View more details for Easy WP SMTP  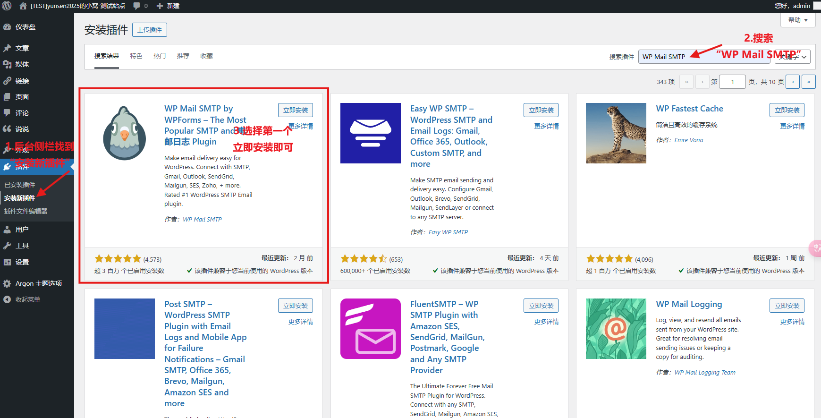546,126
